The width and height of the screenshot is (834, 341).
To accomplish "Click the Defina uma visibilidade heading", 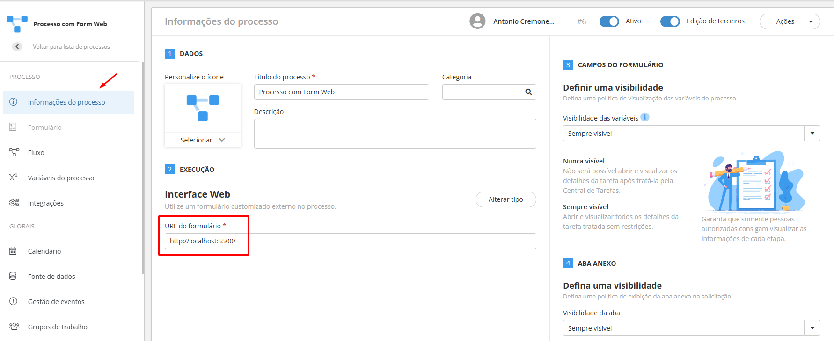I will point(612,285).
